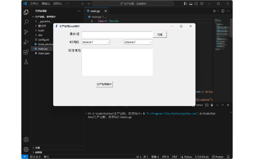Viewport: 254px width, 159px height.
Task: Open the run options dropdown arrow
Action: click(218, 11)
